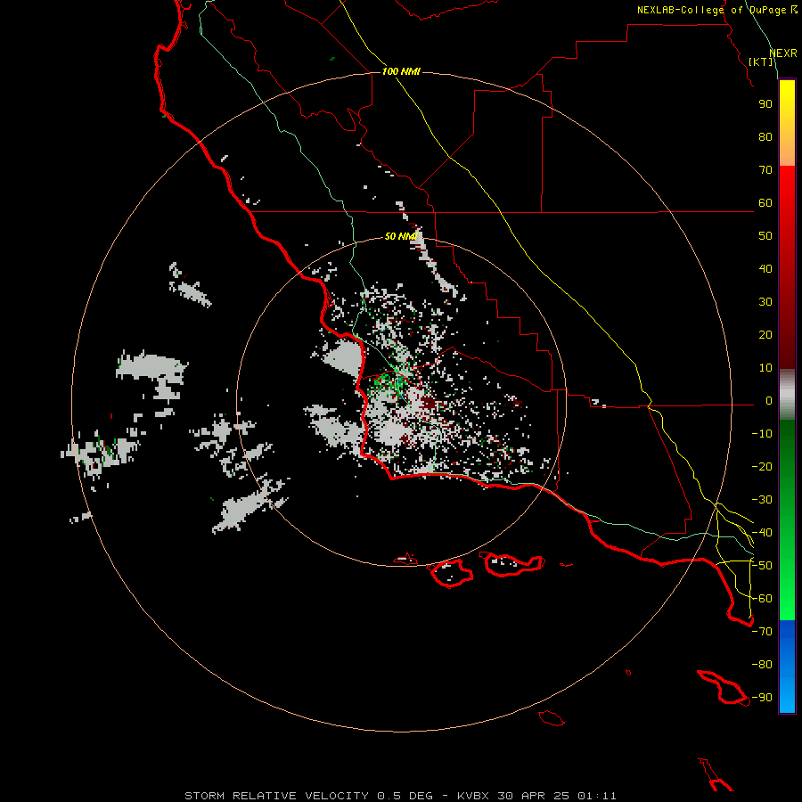
Task: Select the 10 value on the velocity scale
Action: (x=765, y=368)
